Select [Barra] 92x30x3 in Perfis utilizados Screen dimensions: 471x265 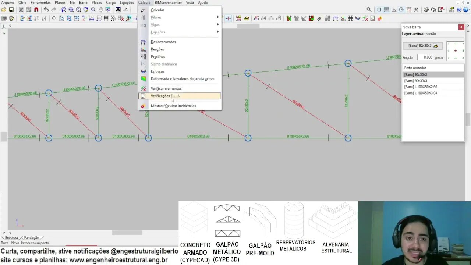click(x=433, y=81)
